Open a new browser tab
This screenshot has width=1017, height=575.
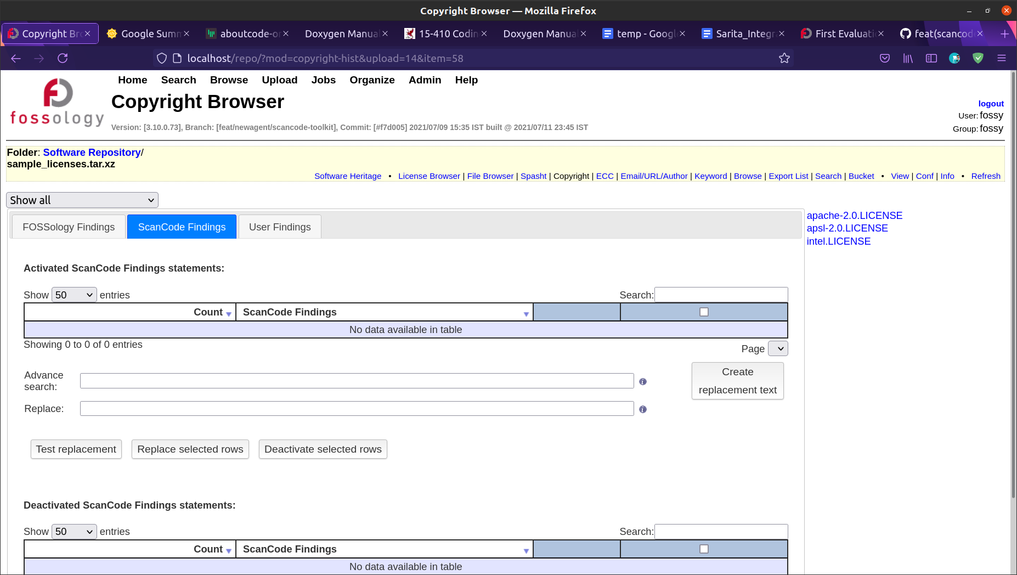tap(1005, 33)
